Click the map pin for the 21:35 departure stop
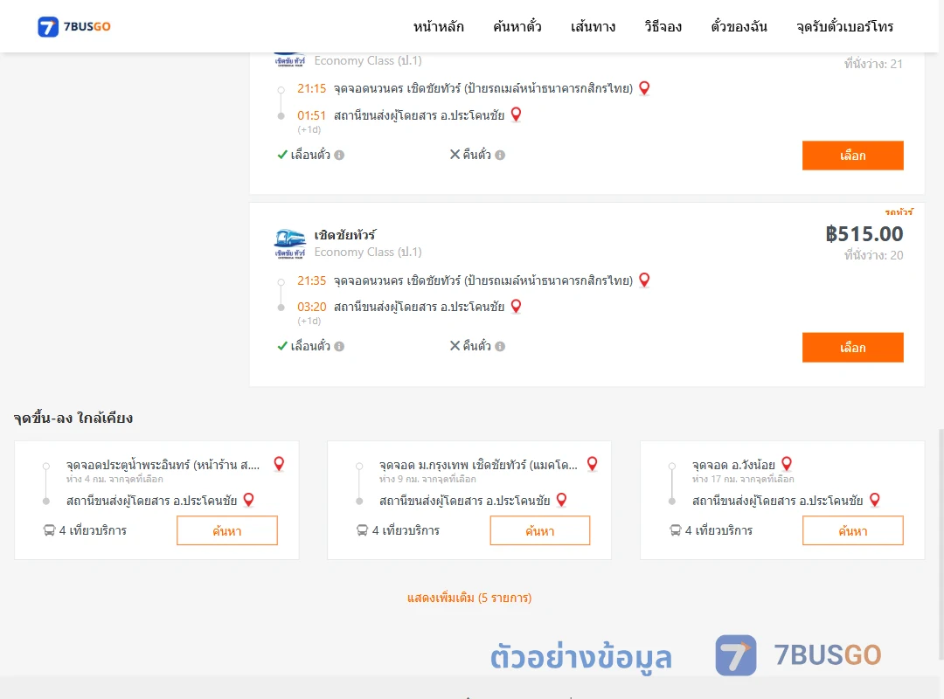Image resolution: width=944 pixels, height=699 pixels. 644,280
